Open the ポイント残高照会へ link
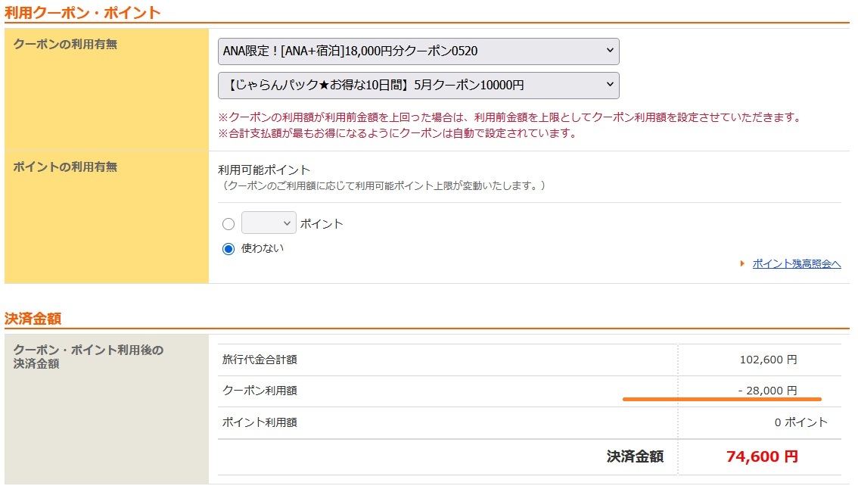The height and width of the screenshot is (489, 858). tap(796, 264)
